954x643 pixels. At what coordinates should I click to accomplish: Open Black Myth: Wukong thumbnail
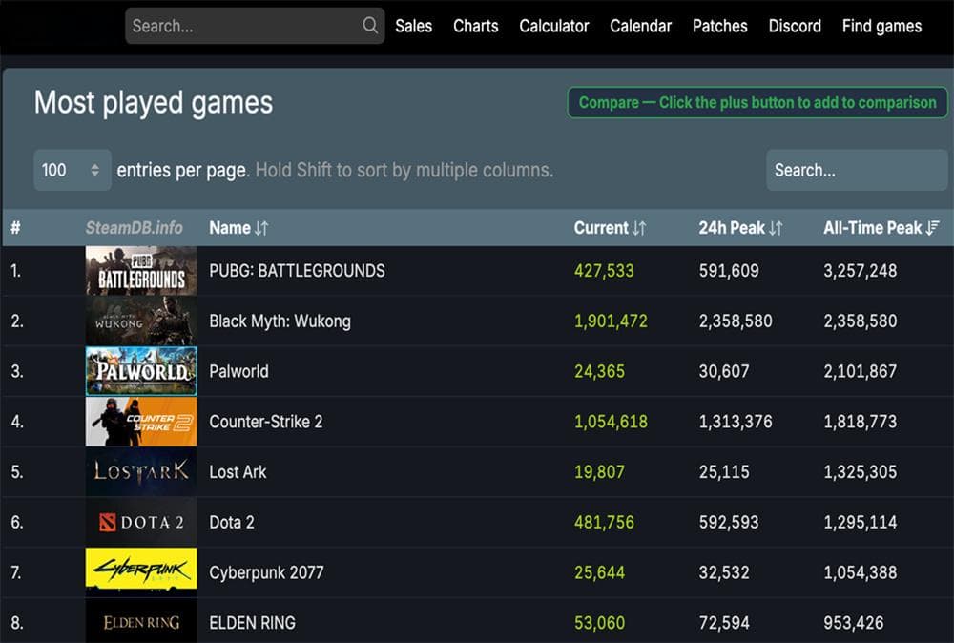click(141, 321)
